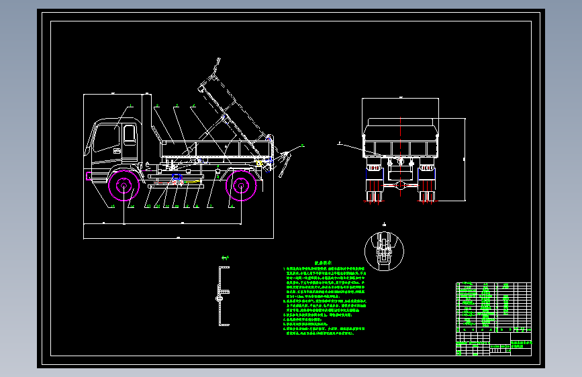Pick the yellow hinge pivot at truck rear
582x377 pixels.
coord(260,163)
